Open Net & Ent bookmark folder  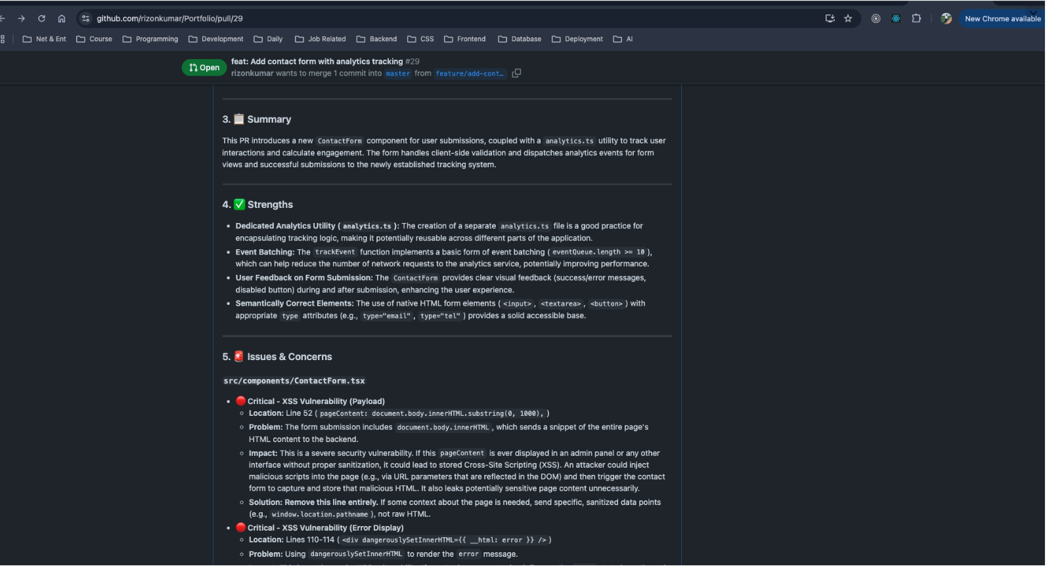[x=45, y=39]
